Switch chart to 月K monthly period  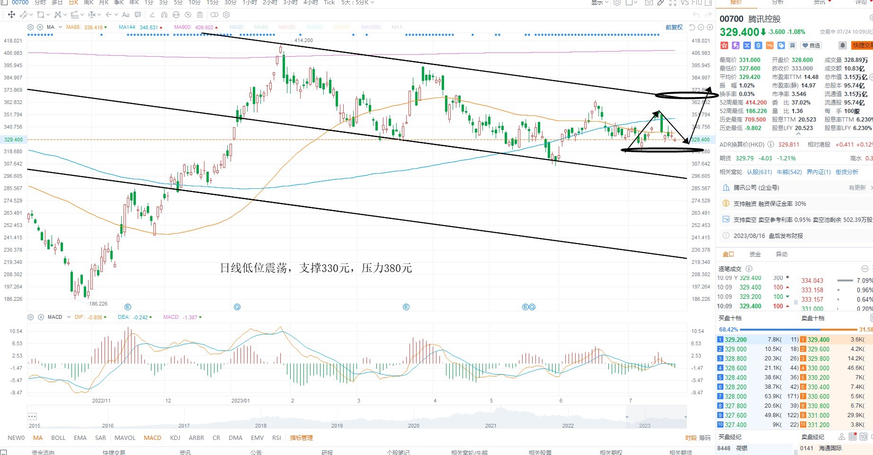[x=104, y=3]
